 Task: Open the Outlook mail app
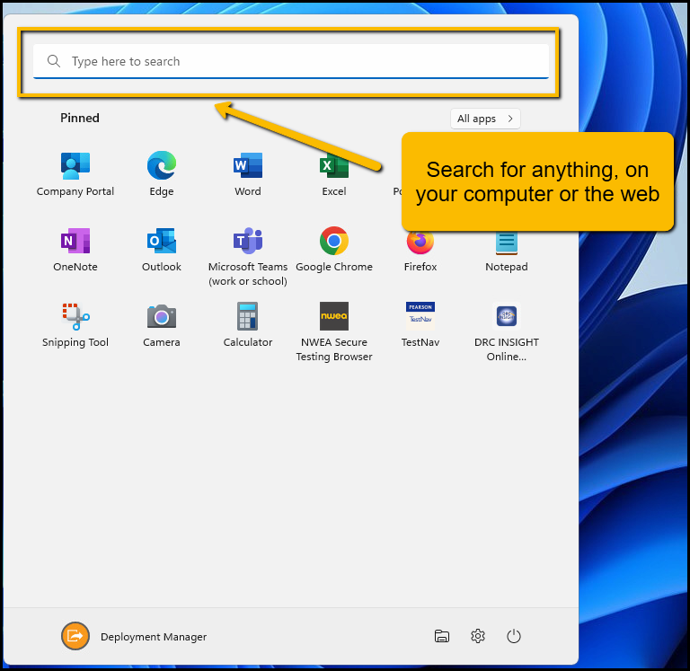point(162,250)
